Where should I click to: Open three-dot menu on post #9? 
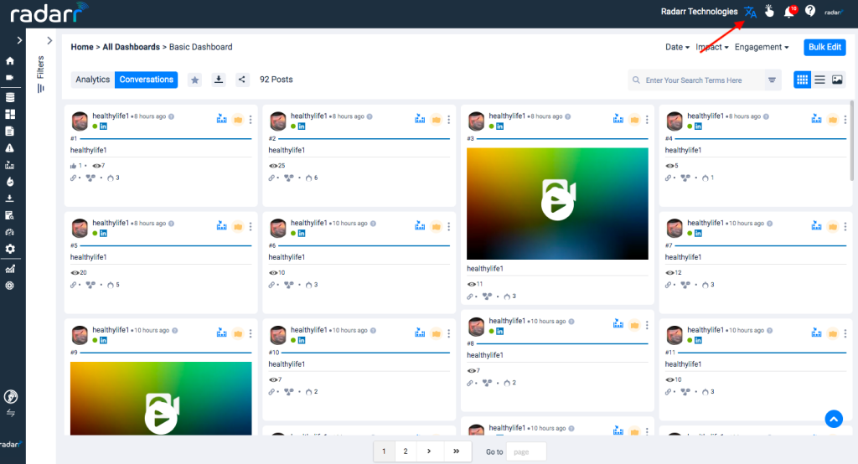[x=251, y=334]
